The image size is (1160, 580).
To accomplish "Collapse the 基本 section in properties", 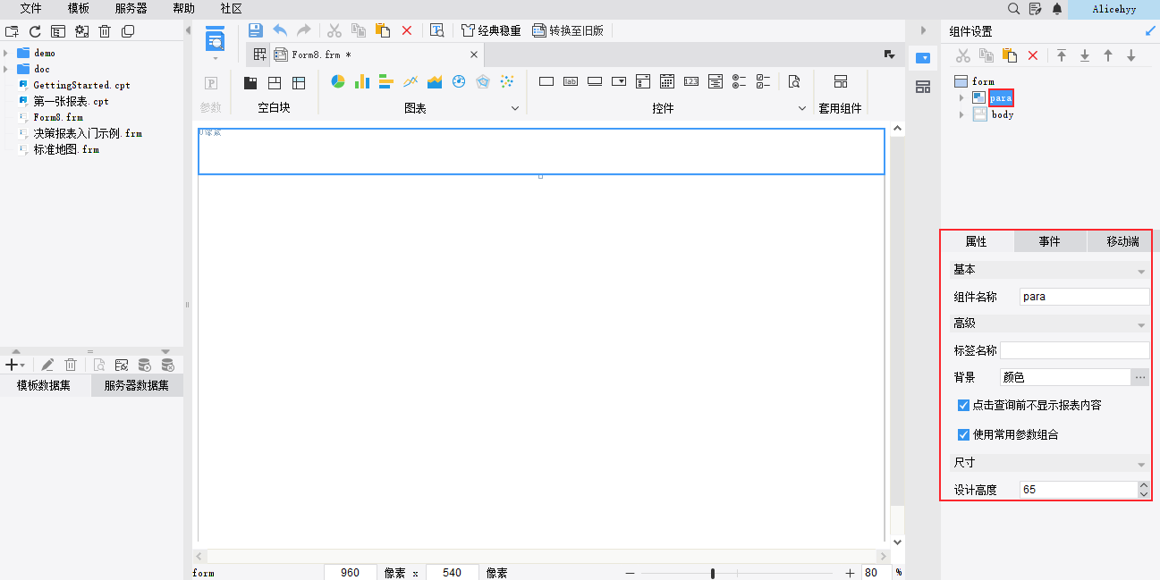I will tap(1141, 270).
